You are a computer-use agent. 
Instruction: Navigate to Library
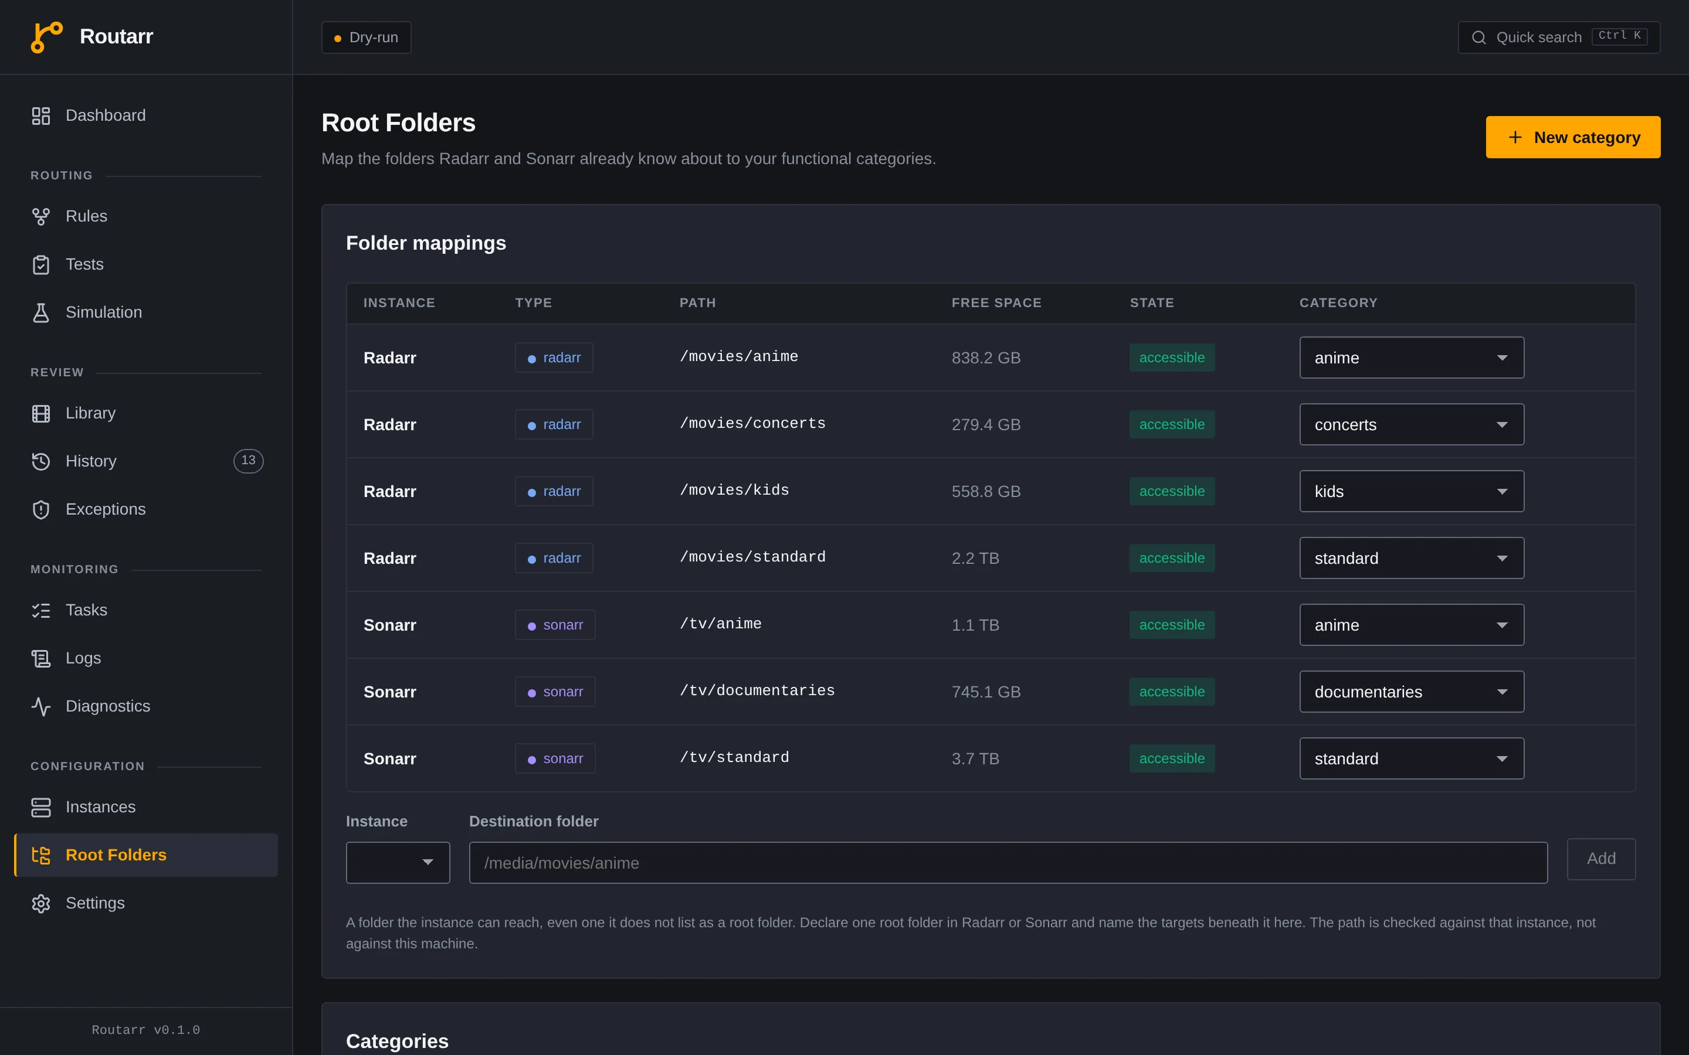(146, 413)
